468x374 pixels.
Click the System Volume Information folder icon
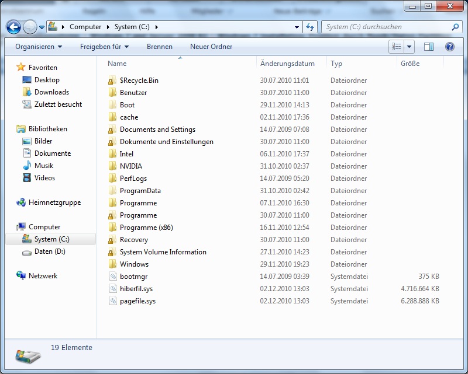point(112,251)
